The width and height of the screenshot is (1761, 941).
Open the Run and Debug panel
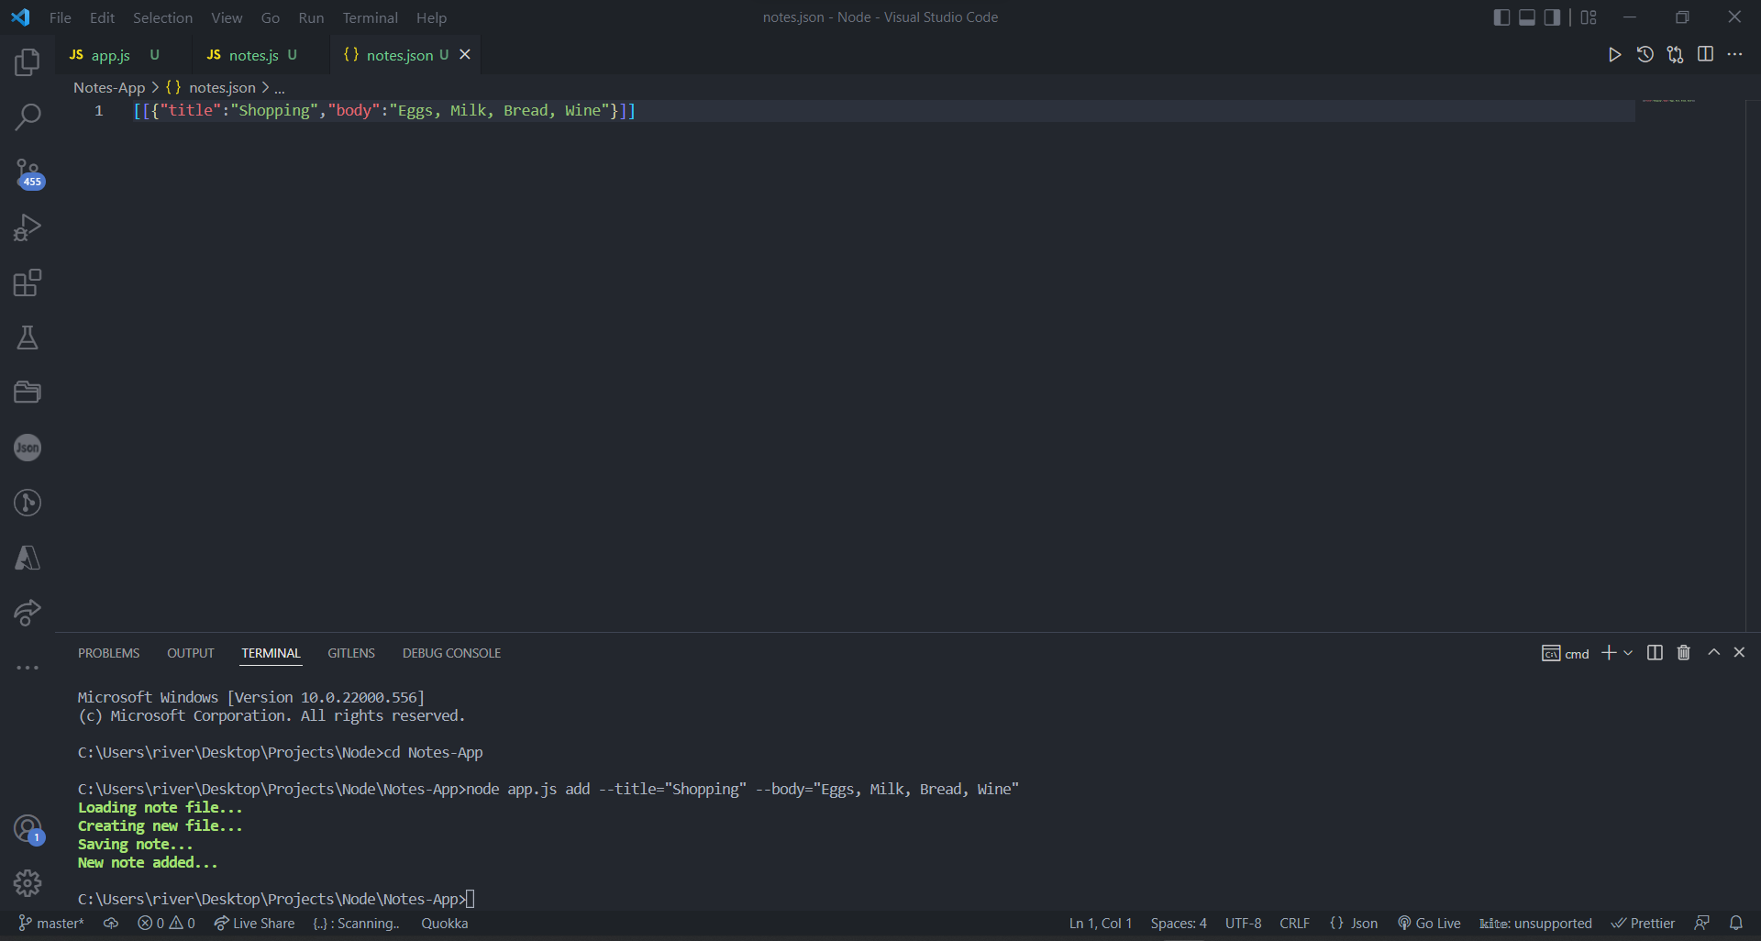(28, 227)
